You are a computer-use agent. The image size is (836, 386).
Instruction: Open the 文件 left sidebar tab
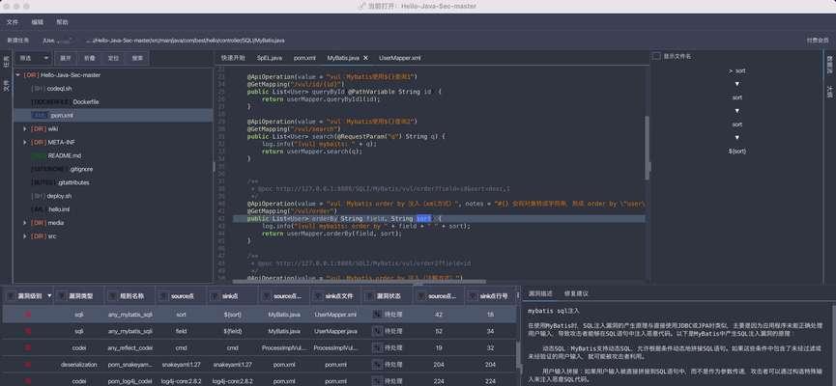click(7, 87)
